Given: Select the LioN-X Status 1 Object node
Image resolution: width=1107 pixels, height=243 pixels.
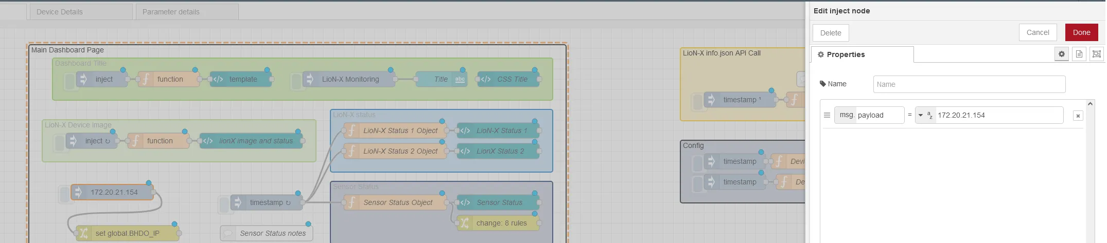Looking at the screenshot, I should (x=395, y=130).
